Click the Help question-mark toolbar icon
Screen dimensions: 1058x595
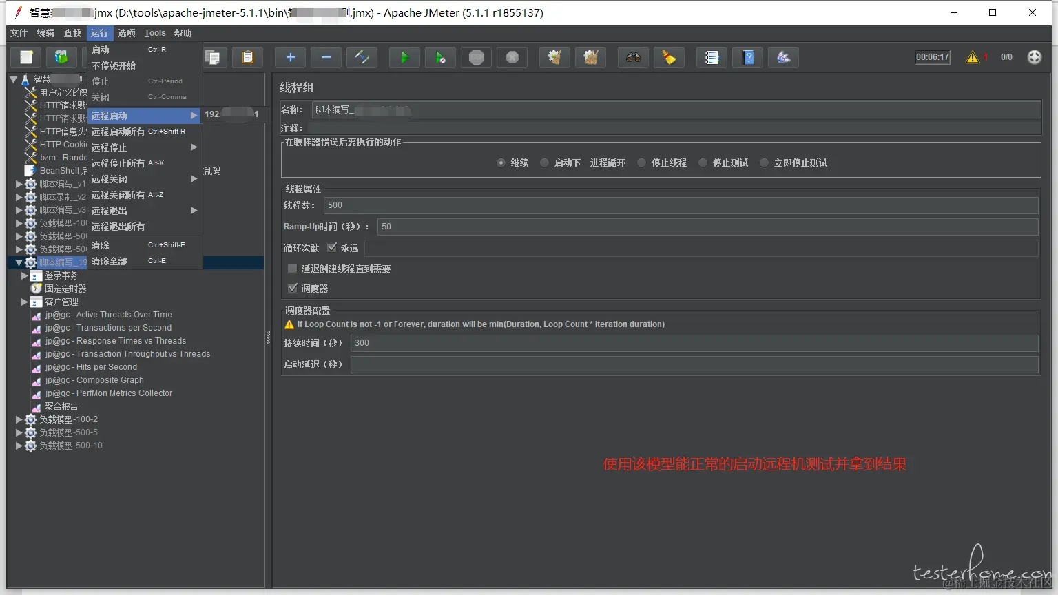[748, 57]
